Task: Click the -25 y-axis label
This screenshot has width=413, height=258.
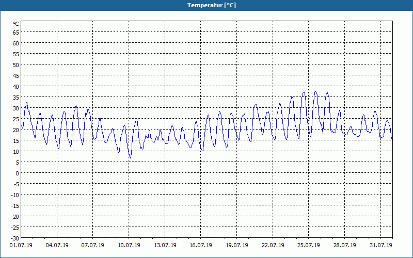Action: click(x=15, y=227)
